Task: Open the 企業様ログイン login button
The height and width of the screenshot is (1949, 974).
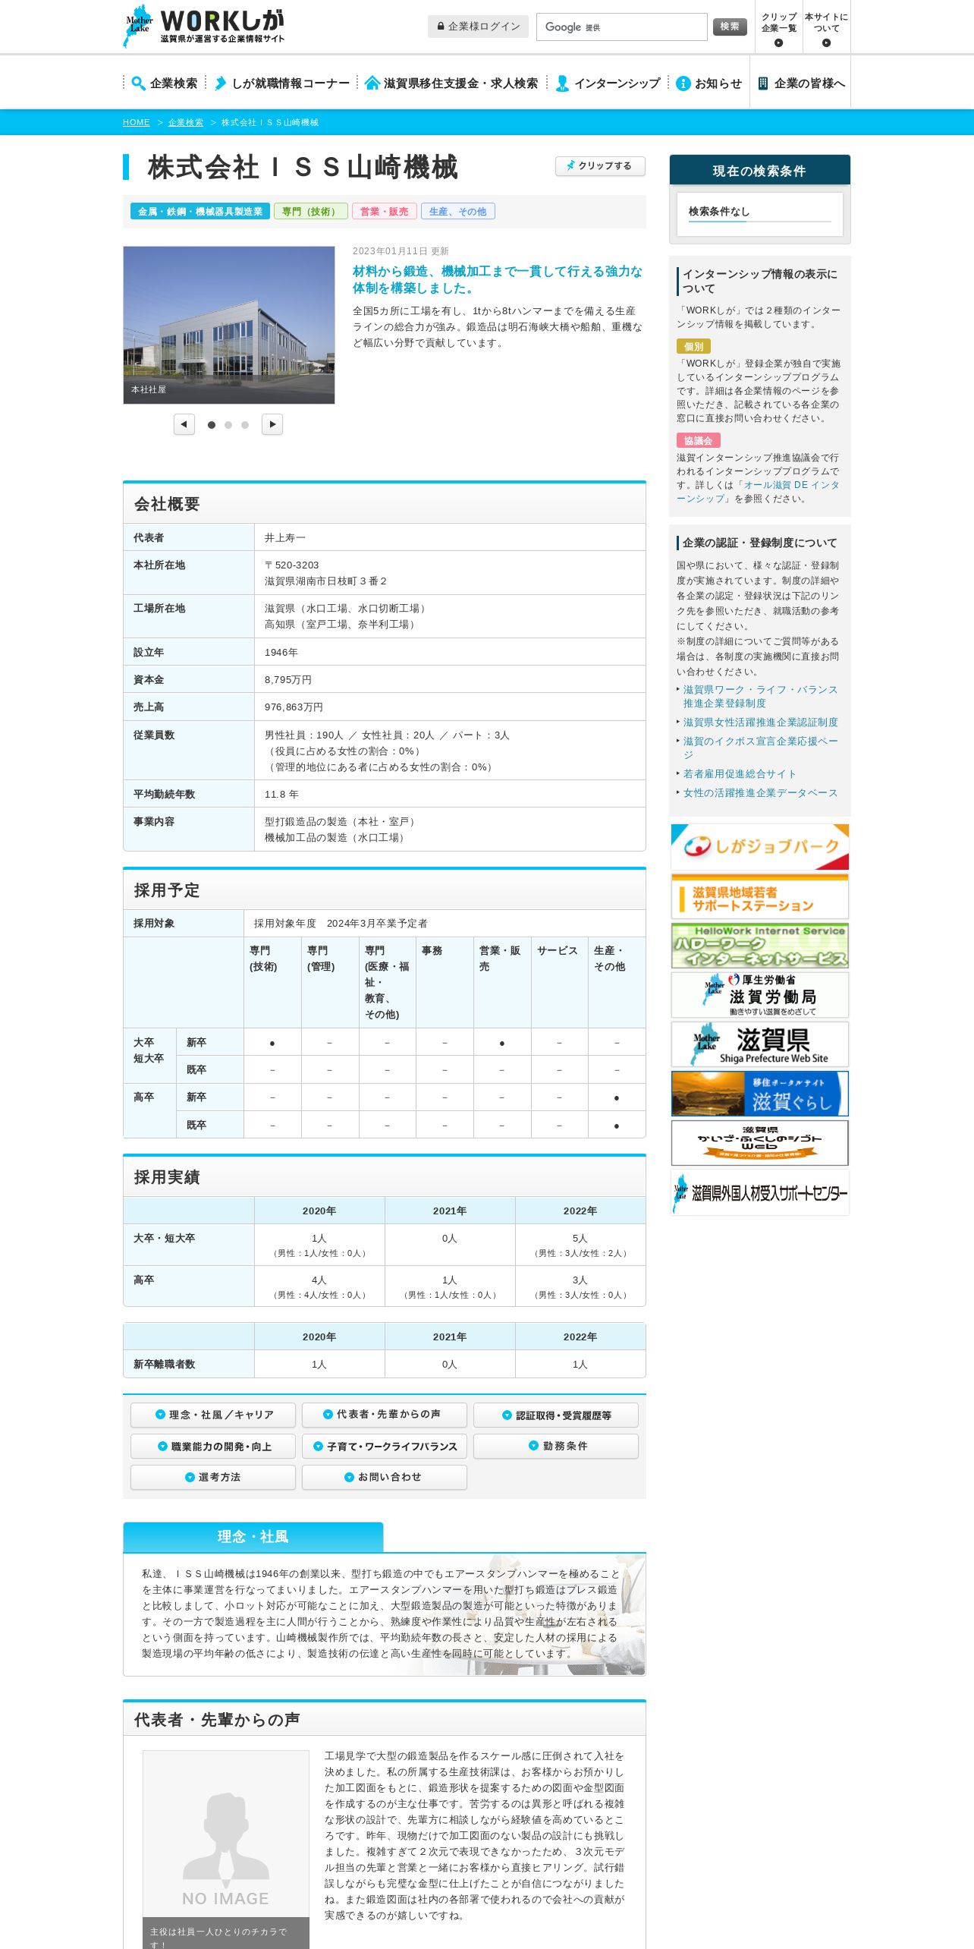Action: (x=478, y=27)
